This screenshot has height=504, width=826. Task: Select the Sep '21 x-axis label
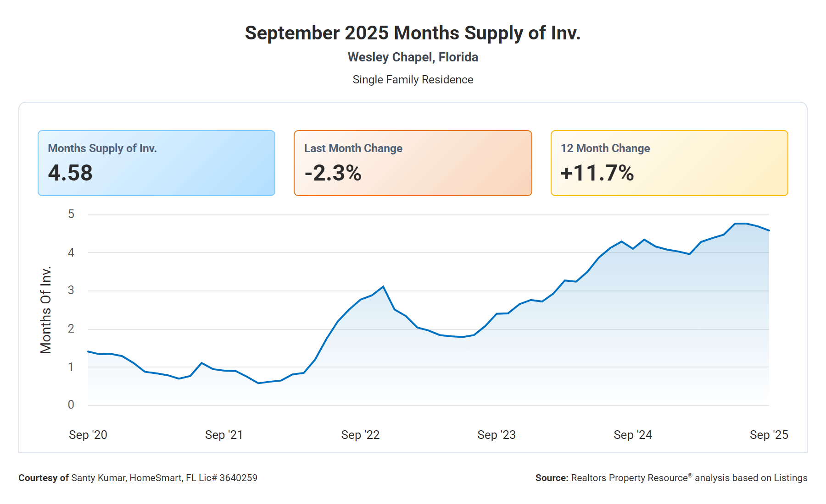(224, 435)
